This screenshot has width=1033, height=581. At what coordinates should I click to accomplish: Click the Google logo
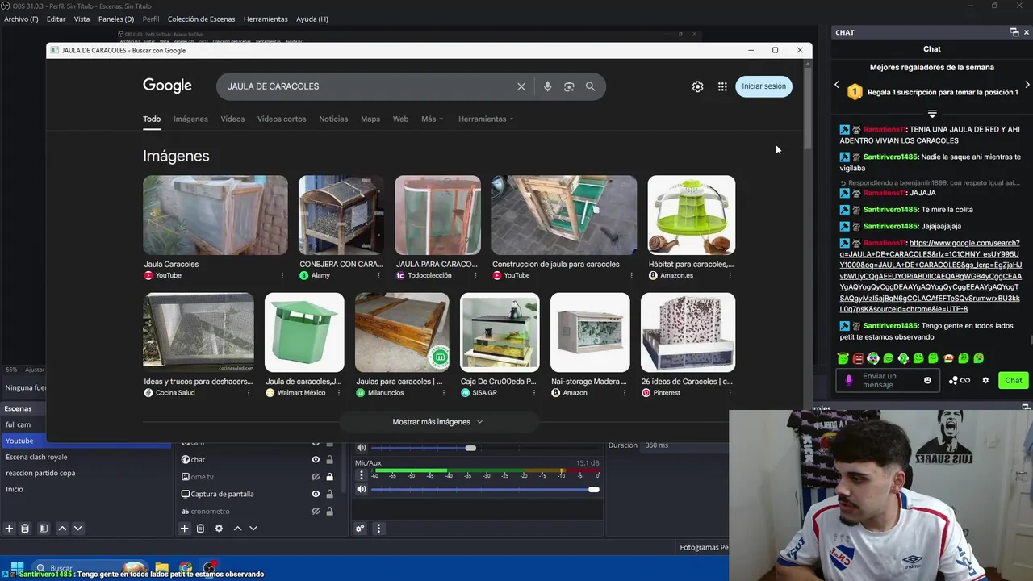tap(167, 86)
